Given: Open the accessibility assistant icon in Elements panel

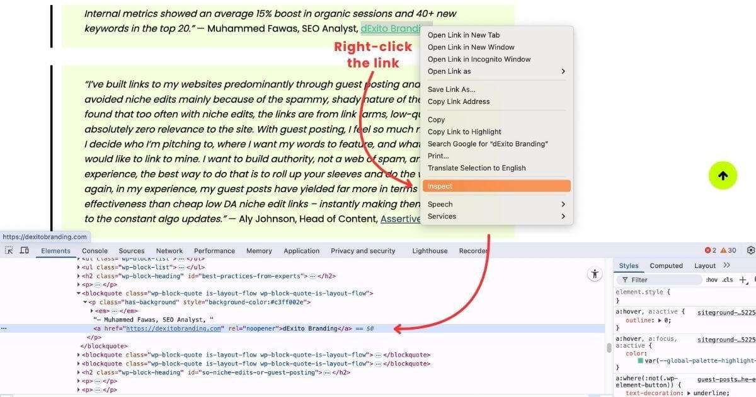Looking at the screenshot, I should 595,274.
